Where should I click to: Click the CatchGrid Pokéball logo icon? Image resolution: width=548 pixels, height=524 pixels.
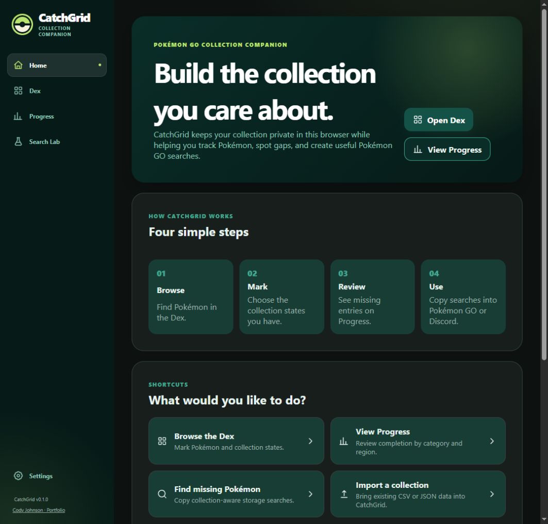(x=22, y=24)
